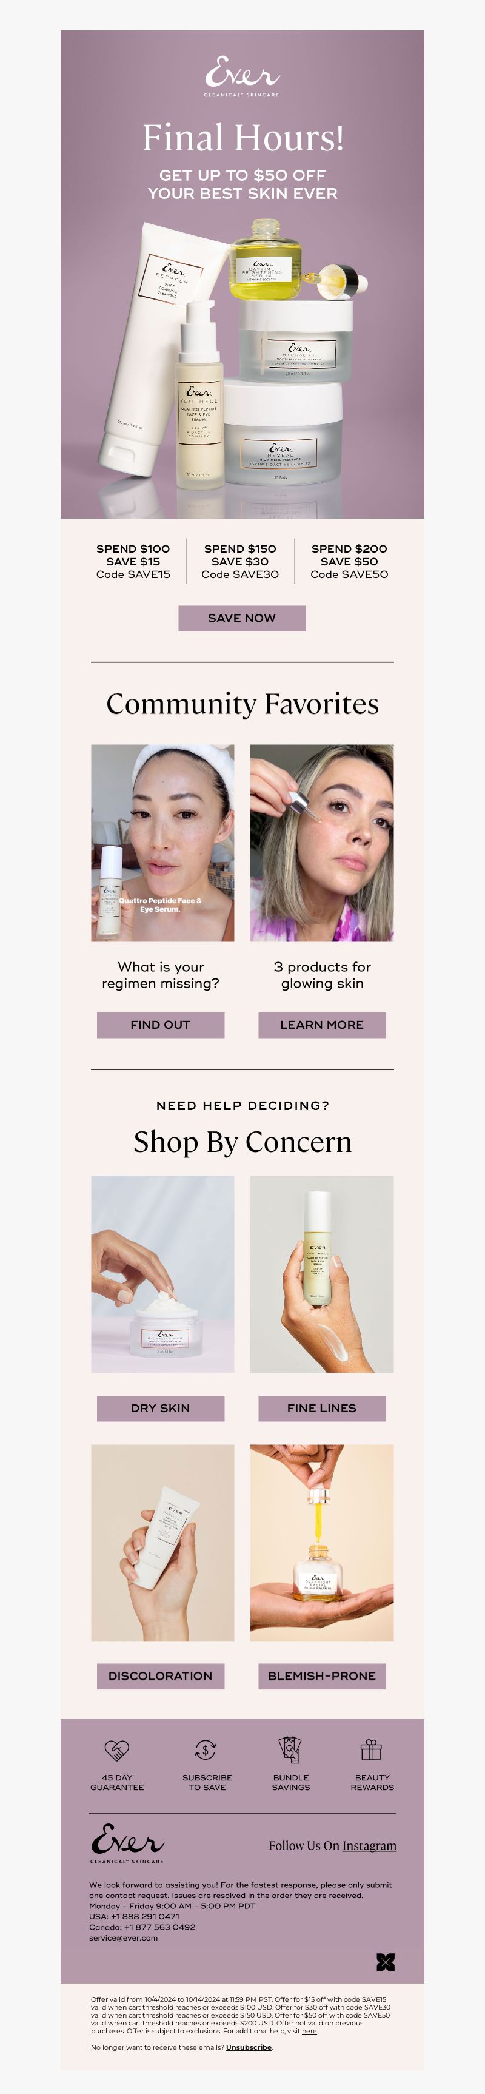Click the Bundle Savings icon
485x2094 pixels.
click(x=290, y=1749)
